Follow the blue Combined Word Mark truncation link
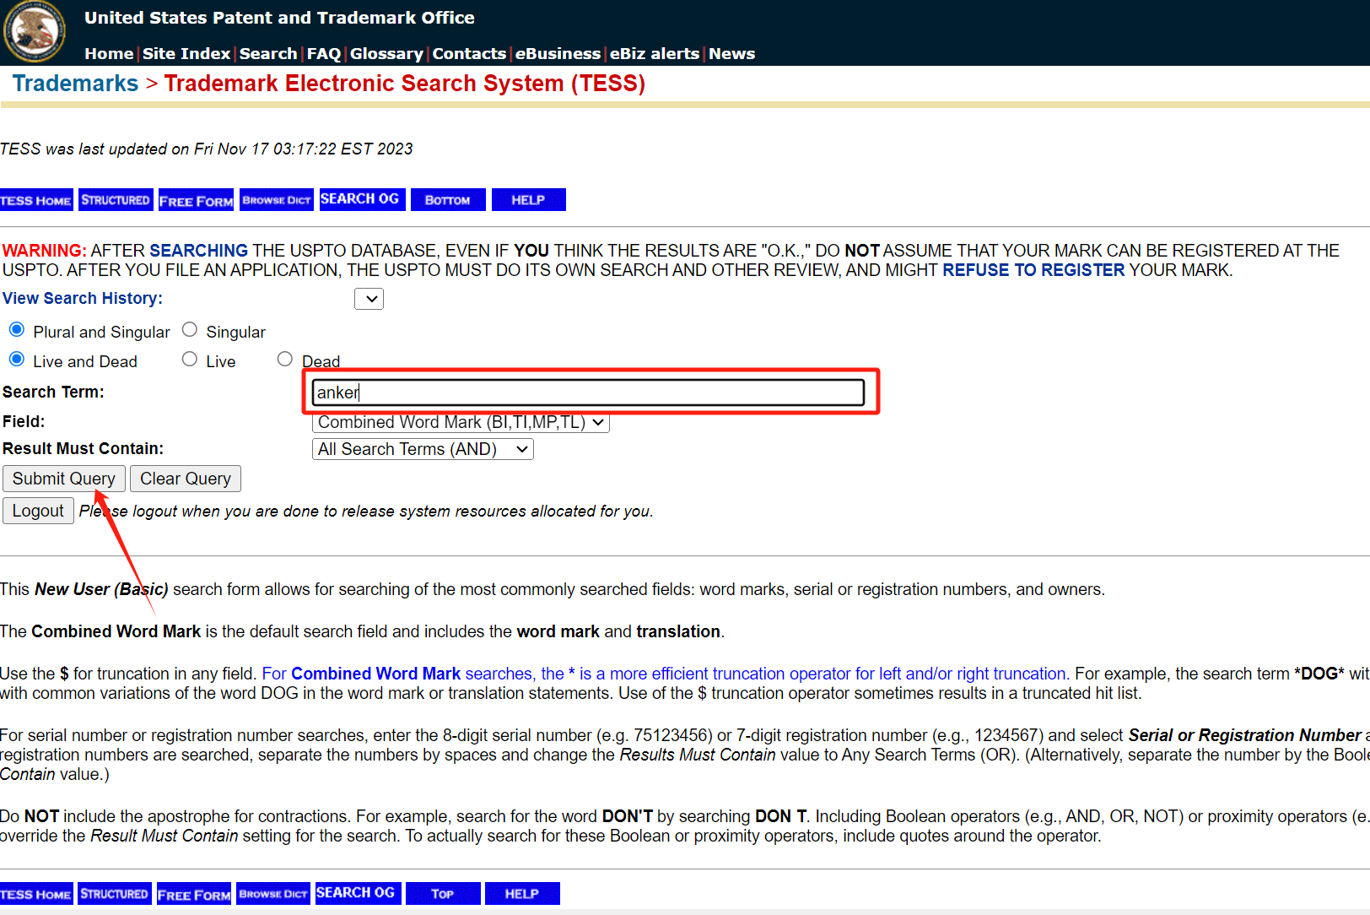This screenshot has width=1370, height=915. click(666, 674)
